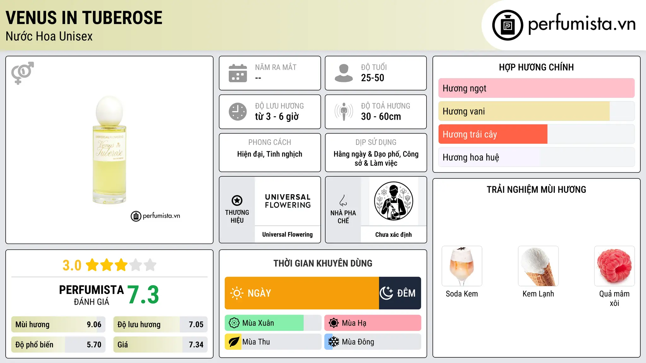Click the NHÀ PHA CHẾ label
This screenshot has height=363, width=646.
pos(343,217)
